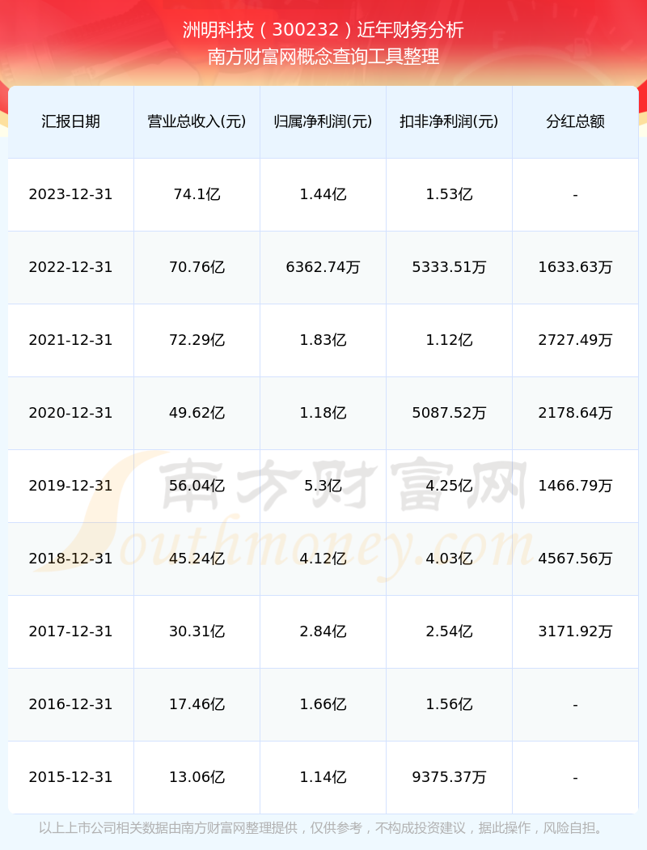The width and height of the screenshot is (647, 850).
Task: Click dividend value 1633.63万
Action: tap(576, 267)
